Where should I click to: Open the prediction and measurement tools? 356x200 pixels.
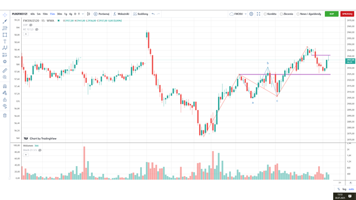coord(5,55)
